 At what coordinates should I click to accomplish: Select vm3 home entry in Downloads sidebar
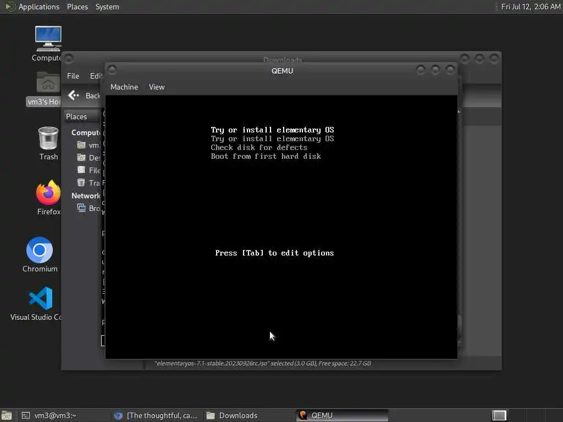(89, 145)
